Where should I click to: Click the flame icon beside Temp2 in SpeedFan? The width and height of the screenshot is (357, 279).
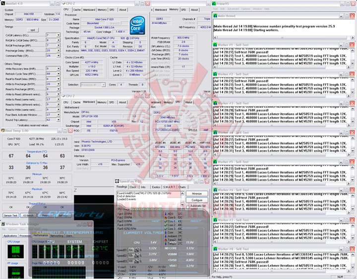[166, 240]
